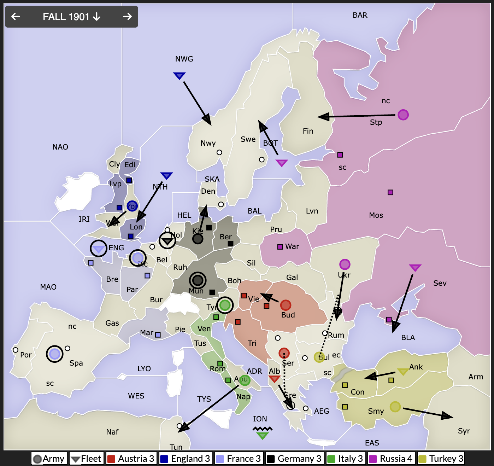Click the Russia 4 legend entry
This screenshot has height=466, width=494.
point(391,459)
